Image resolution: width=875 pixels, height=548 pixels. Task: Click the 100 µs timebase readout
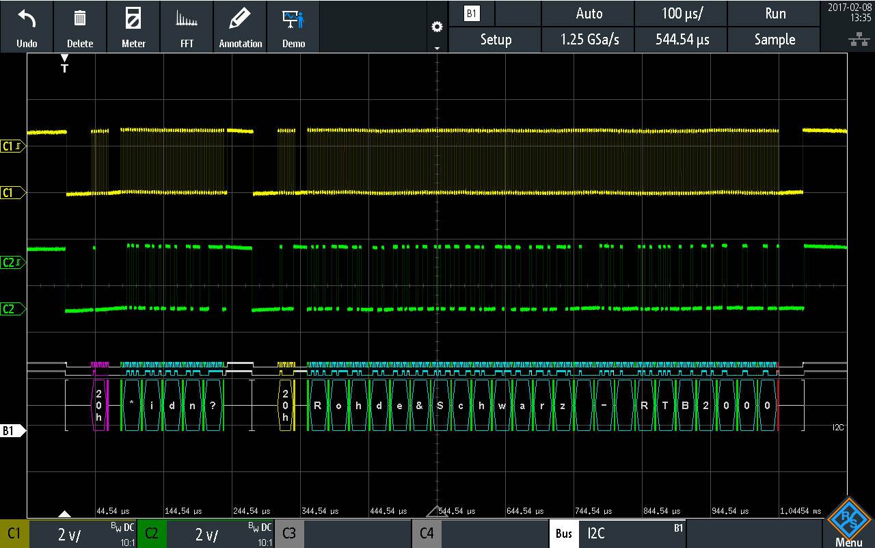[x=681, y=13]
